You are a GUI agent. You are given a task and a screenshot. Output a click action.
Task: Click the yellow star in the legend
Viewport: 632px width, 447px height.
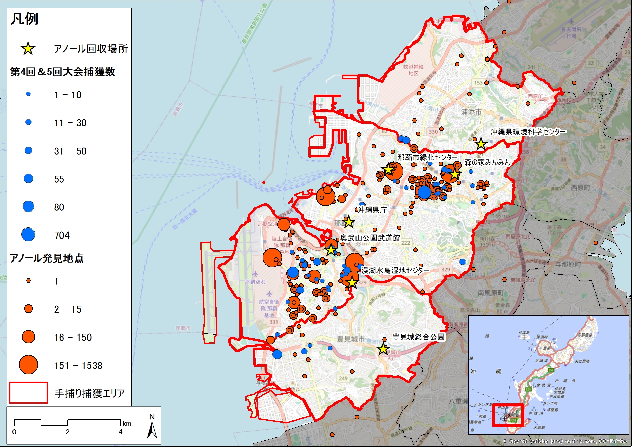(28, 49)
